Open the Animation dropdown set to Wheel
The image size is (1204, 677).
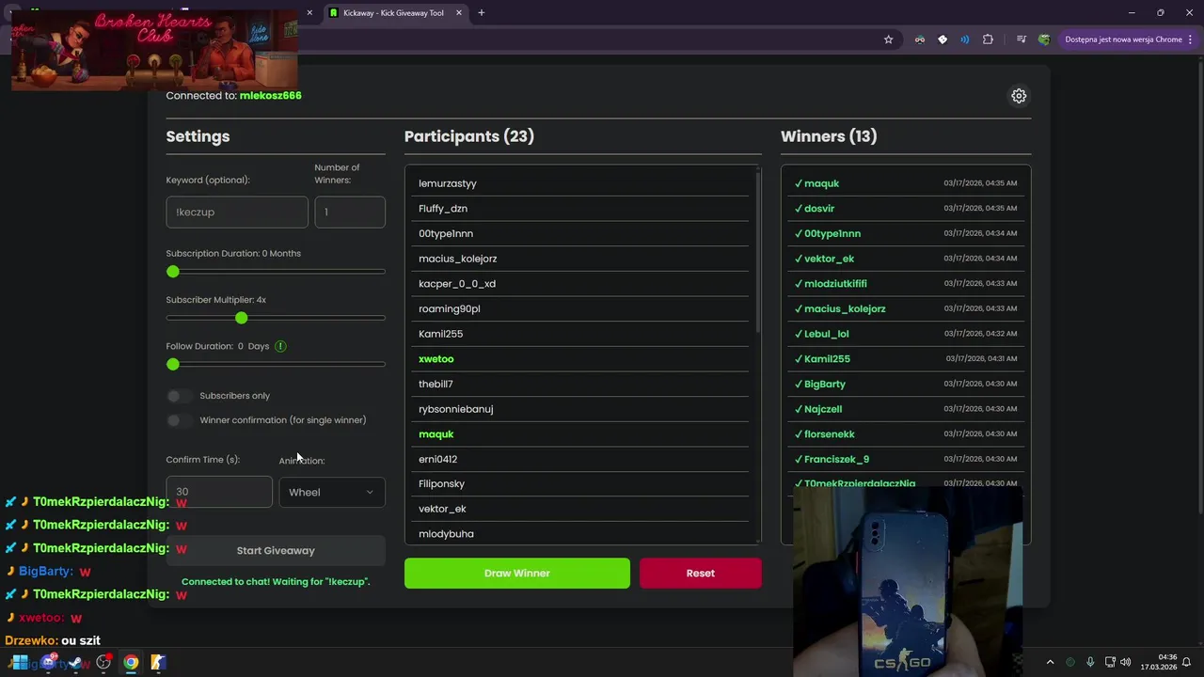tap(332, 492)
